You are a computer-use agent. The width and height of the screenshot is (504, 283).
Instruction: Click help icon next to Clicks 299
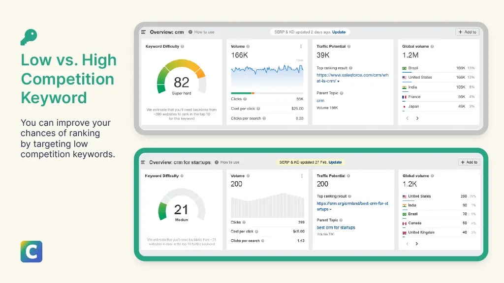coord(244,223)
